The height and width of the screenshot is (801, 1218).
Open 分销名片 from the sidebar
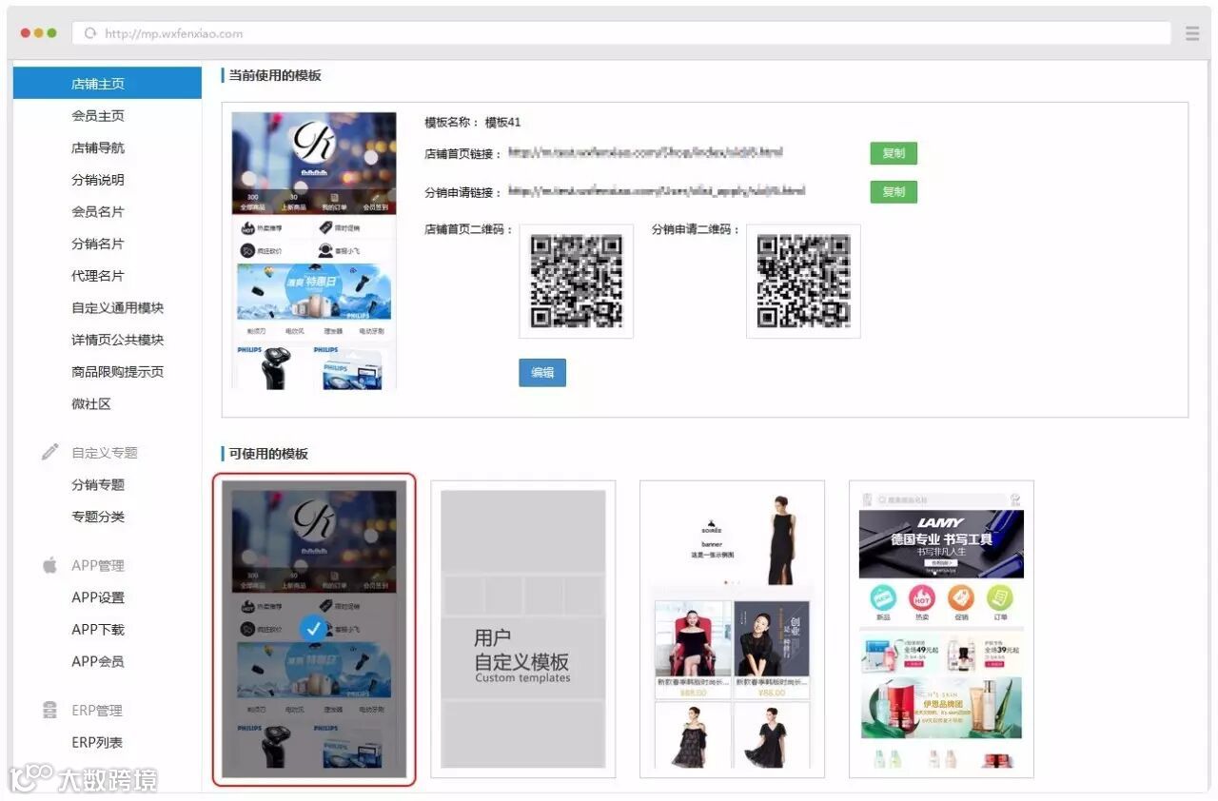coord(98,244)
